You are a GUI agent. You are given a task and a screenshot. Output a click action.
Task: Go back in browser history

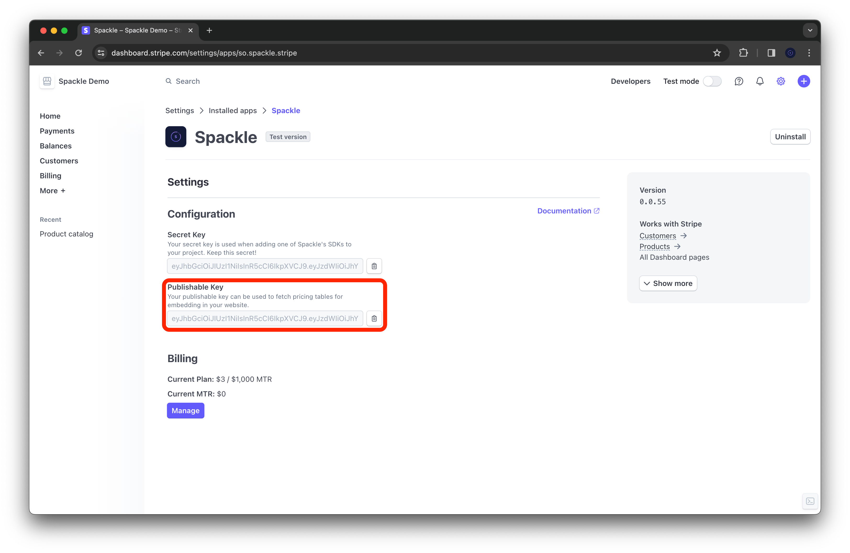(x=41, y=53)
